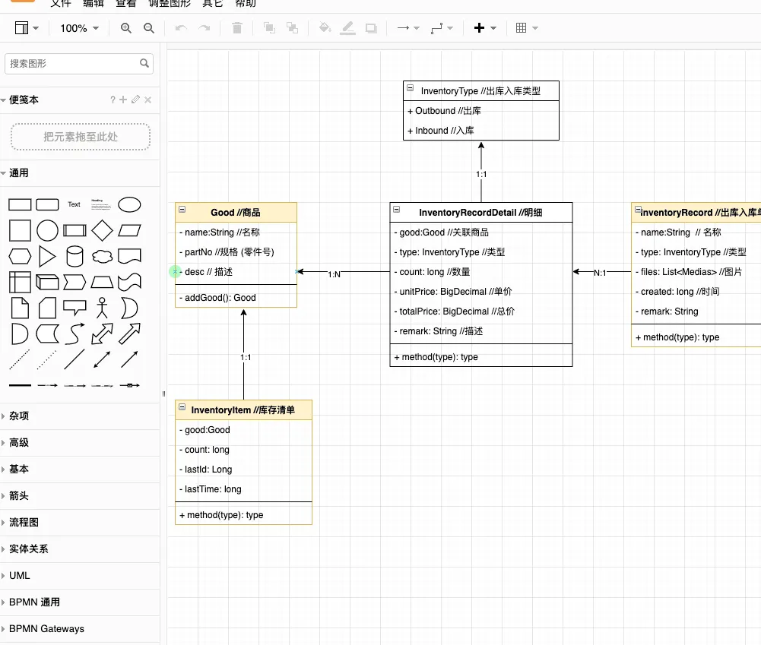761x645 pixels.
Task: Collapse the Good class box
Action: [x=182, y=210]
